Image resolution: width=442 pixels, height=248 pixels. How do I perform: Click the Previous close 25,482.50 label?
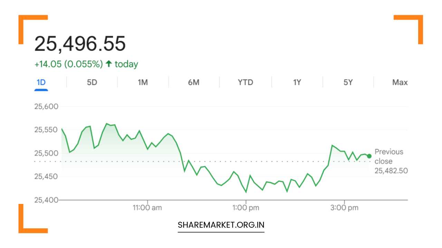pyautogui.click(x=389, y=161)
